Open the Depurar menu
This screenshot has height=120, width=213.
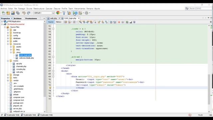point(57,9)
